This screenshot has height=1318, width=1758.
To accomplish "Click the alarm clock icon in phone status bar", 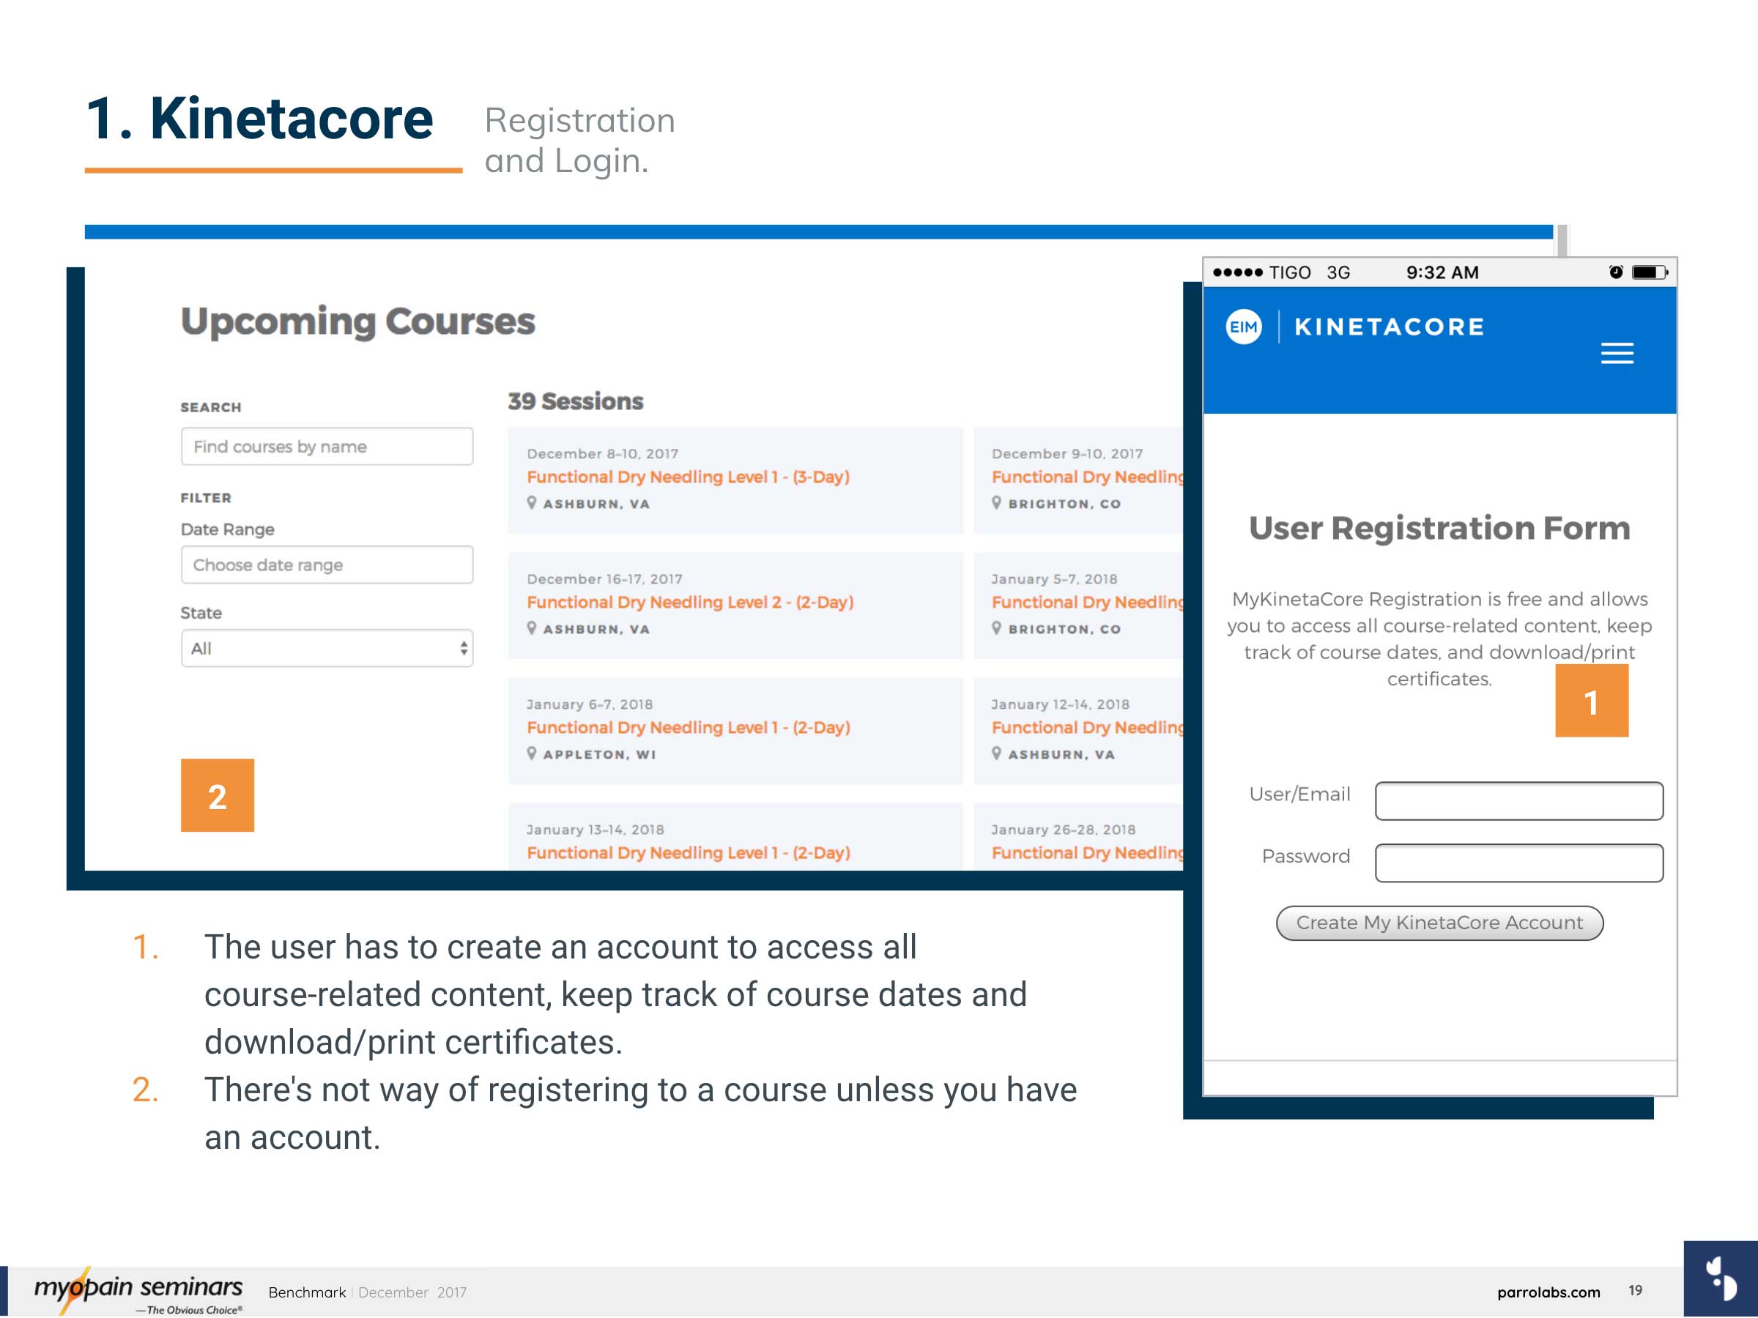I will (x=1616, y=272).
